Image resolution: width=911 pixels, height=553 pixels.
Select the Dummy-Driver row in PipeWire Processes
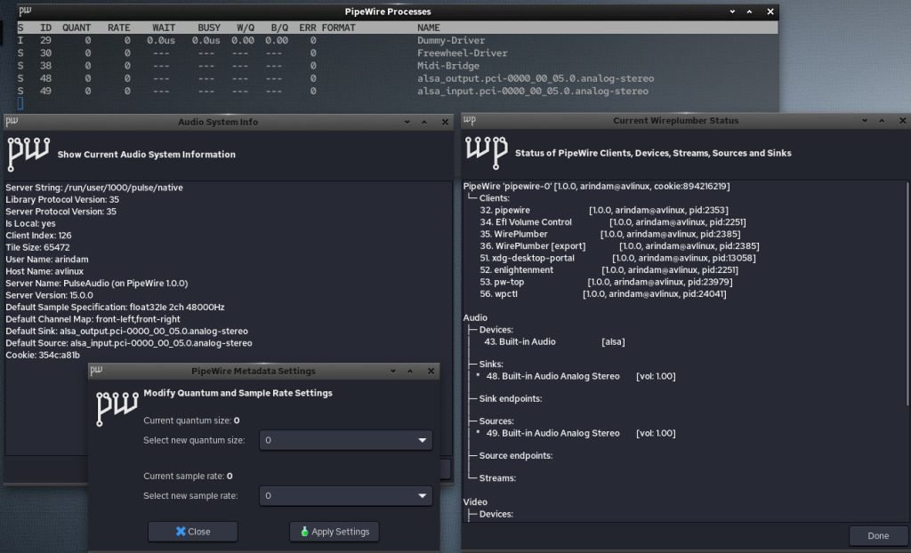point(398,41)
